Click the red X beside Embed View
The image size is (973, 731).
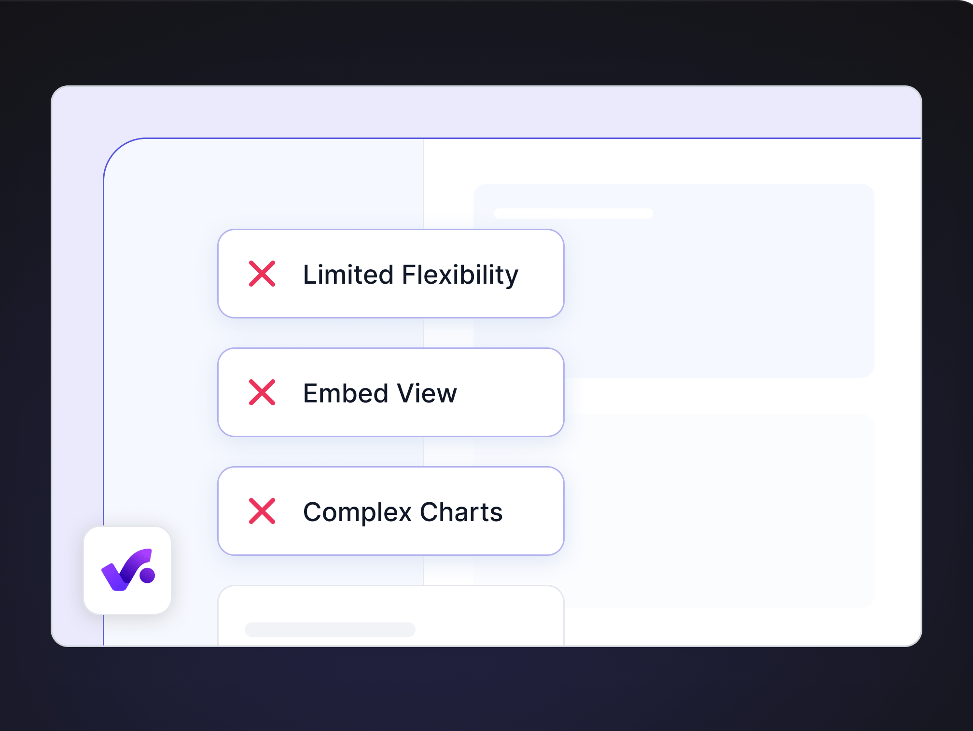[262, 392]
